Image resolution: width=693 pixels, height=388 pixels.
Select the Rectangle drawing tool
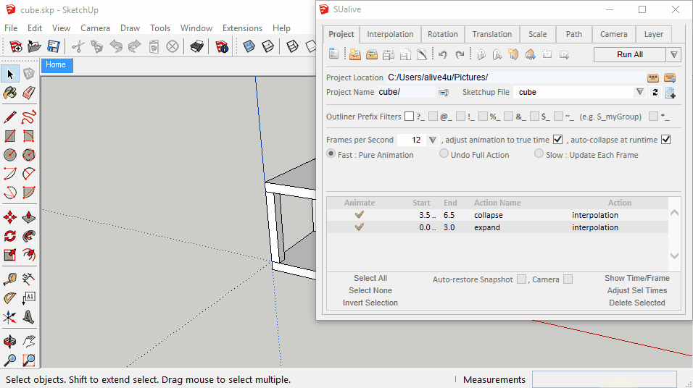(x=10, y=136)
